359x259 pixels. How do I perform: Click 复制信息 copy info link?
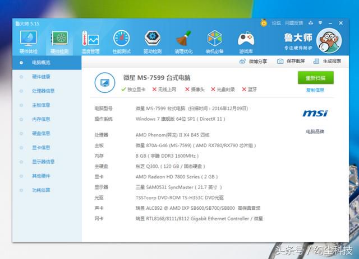click(x=315, y=90)
